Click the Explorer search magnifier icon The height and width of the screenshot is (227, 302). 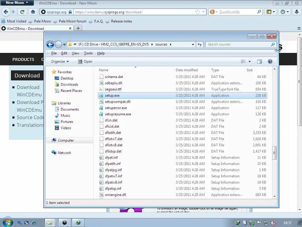tap(273, 44)
